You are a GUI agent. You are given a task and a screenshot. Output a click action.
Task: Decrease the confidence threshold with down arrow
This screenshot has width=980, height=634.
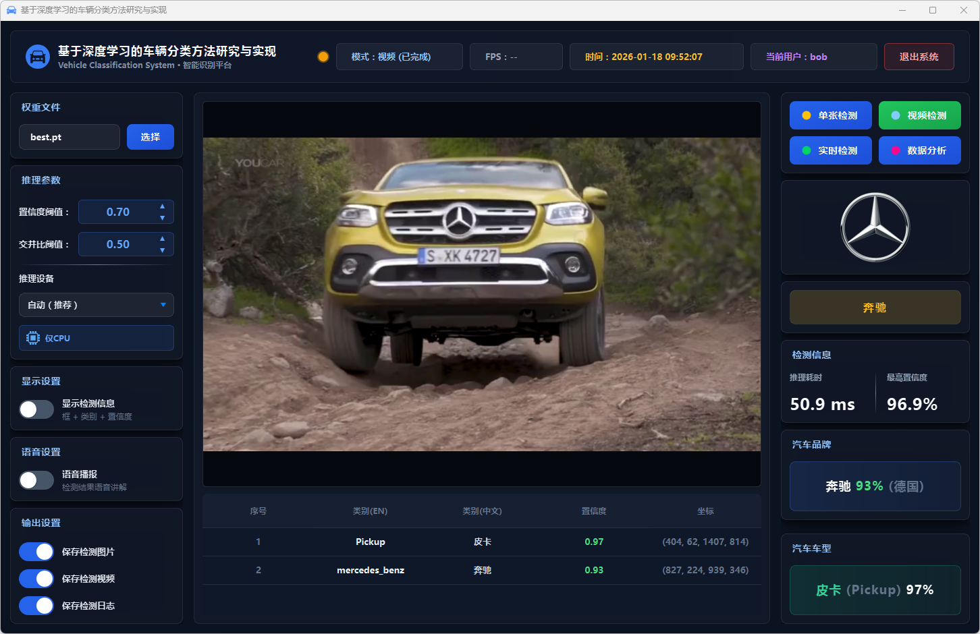pyautogui.click(x=162, y=218)
